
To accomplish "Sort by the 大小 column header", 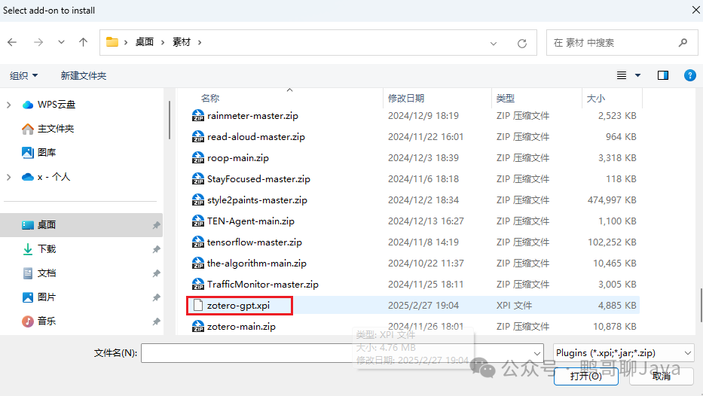I will tap(596, 98).
